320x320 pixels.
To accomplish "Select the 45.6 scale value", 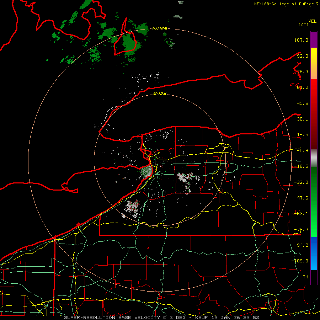I will [303, 103].
